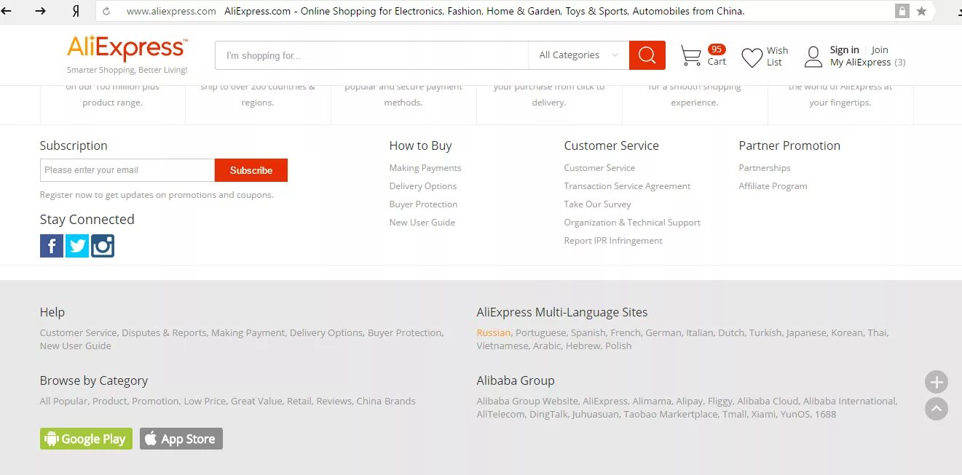Image resolution: width=962 pixels, height=475 pixels.
Task: Click the I'm shopping for search field
Action: (371, 55)
